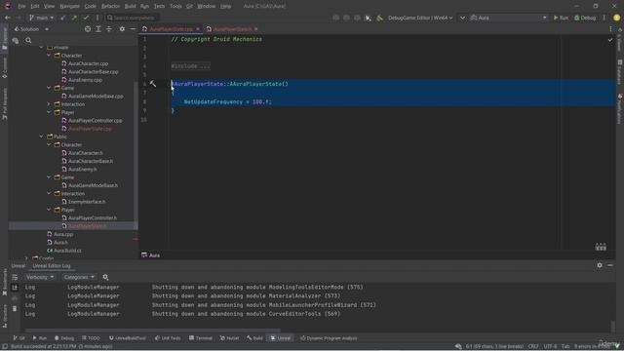
Task: Collapse all in Solution explorer
Action: 109,29
